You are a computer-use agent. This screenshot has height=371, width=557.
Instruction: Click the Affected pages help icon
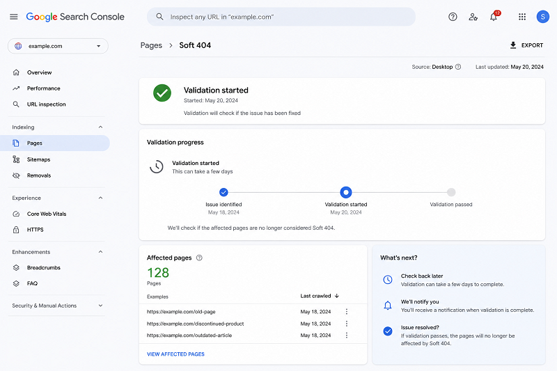(x=199, y=258)
